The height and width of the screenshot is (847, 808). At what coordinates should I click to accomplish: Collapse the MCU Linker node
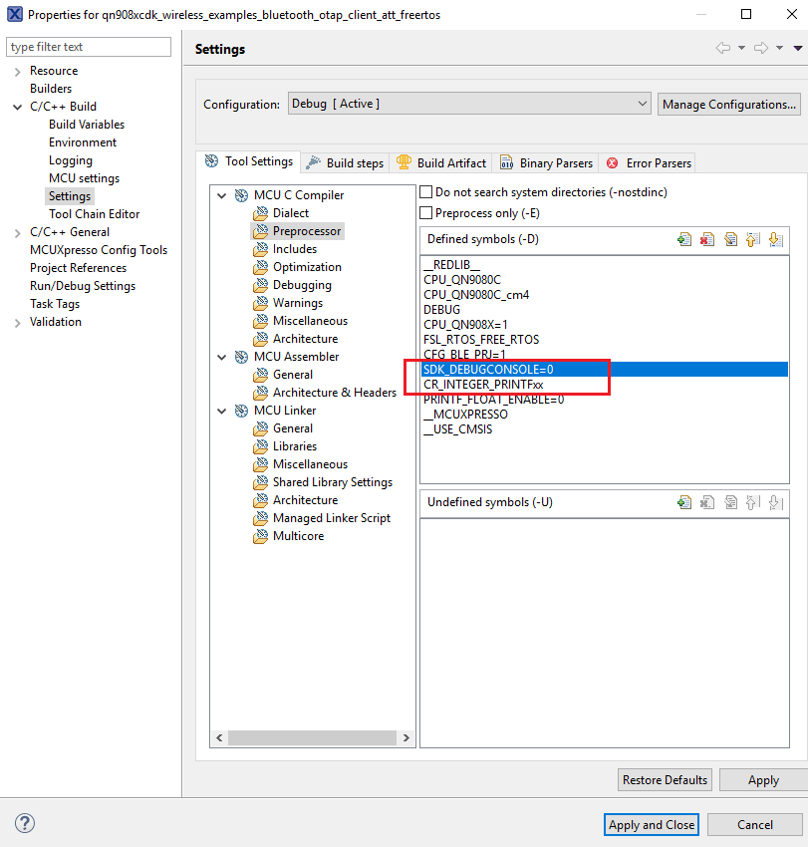pos(221,412)
